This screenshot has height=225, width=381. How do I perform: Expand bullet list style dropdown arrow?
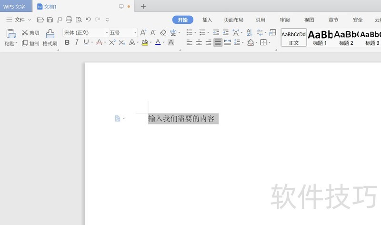(195, 32)
